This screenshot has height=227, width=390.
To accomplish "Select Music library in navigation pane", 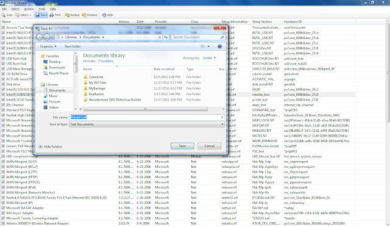I will click(53, 96).
